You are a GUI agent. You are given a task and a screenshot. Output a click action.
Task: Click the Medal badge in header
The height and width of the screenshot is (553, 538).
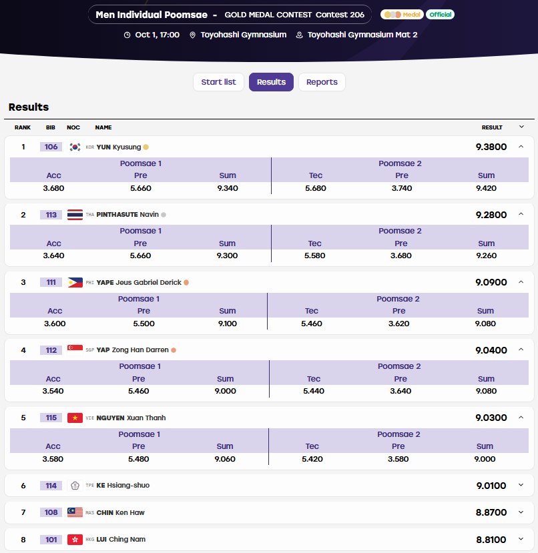pyautogui.click(x=402, y=15)
